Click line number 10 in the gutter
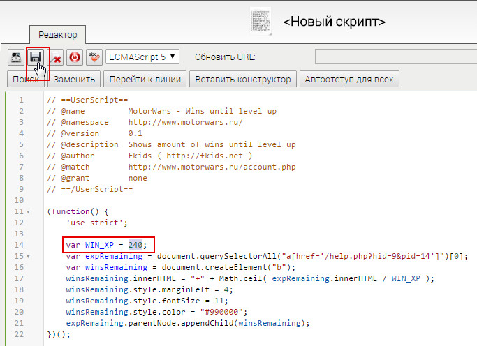This screenshot has width=477, height=346. (19, 200)
